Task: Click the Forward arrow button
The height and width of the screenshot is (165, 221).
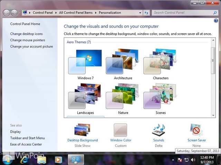Action: click(x=14, y=13)
